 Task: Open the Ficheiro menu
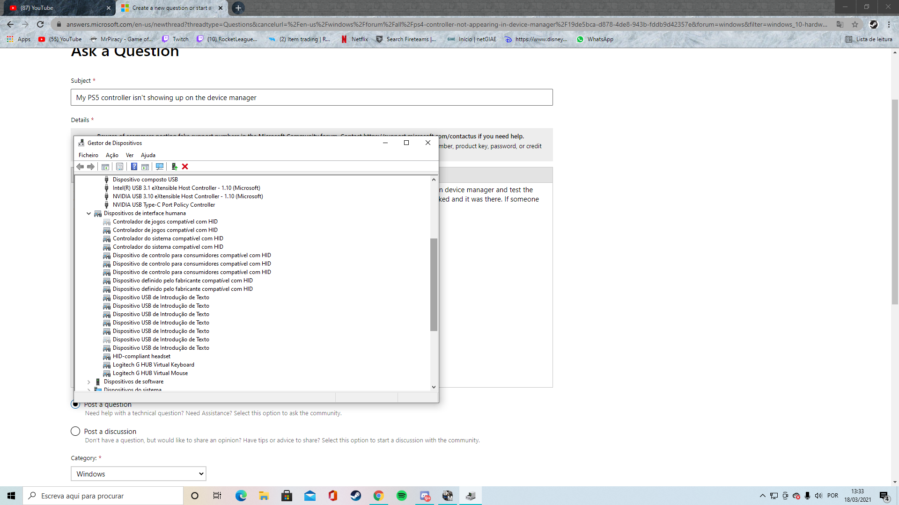(88, 155)
